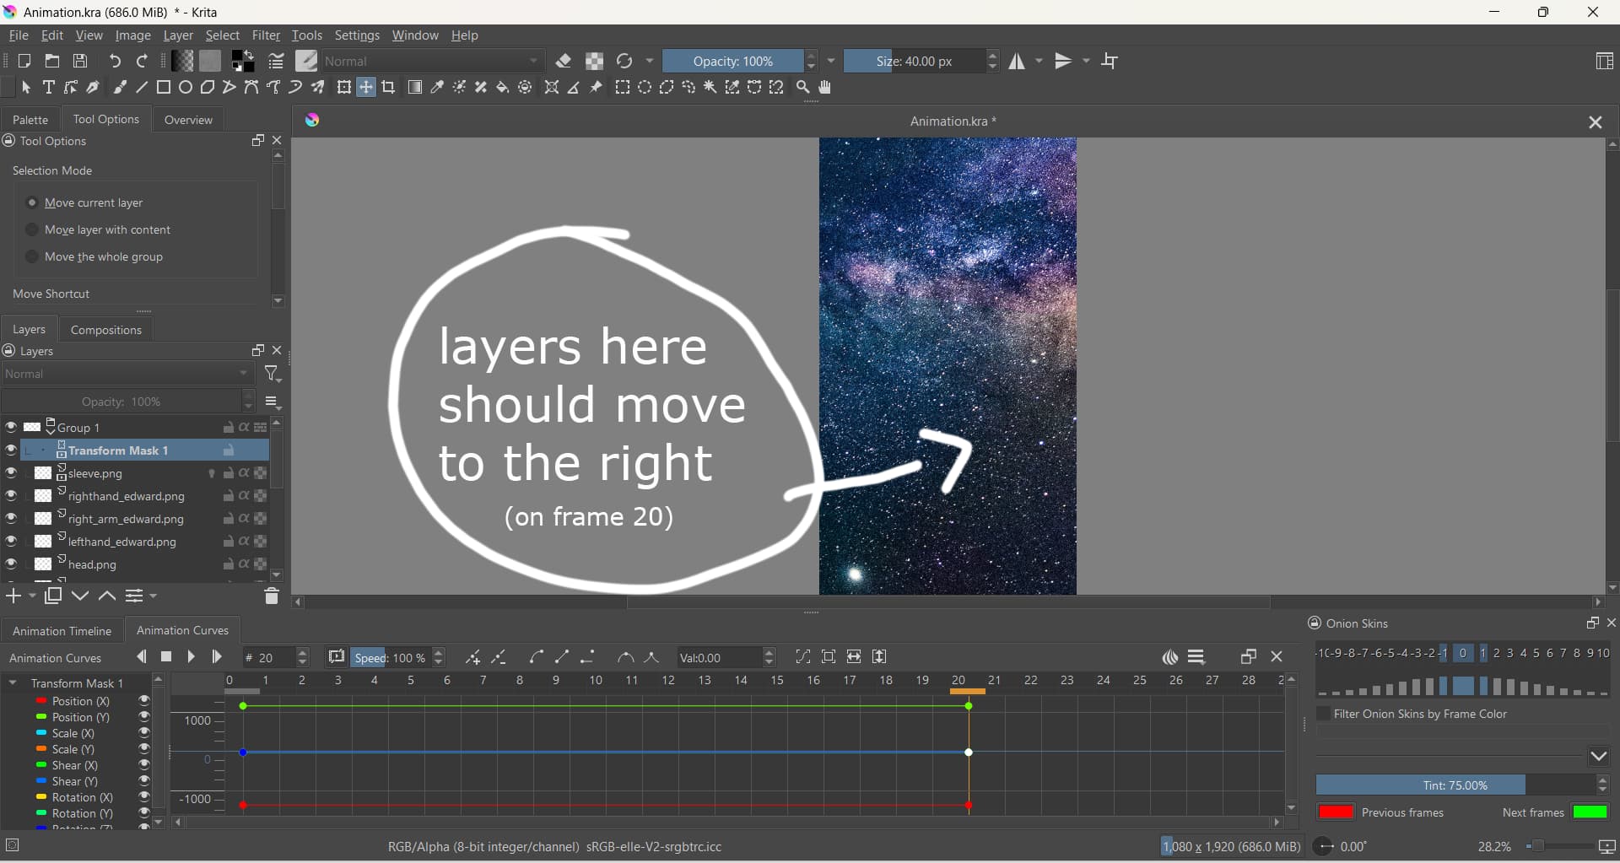Switch to the Animation Timeline tab
This screenshot has width=1620, height=863.
pyautogui.click(x=62, y=631)
